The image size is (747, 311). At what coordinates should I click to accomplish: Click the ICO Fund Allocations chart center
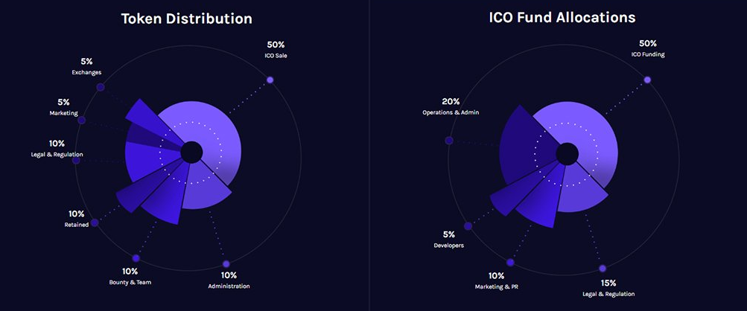[x=568, y=153]
